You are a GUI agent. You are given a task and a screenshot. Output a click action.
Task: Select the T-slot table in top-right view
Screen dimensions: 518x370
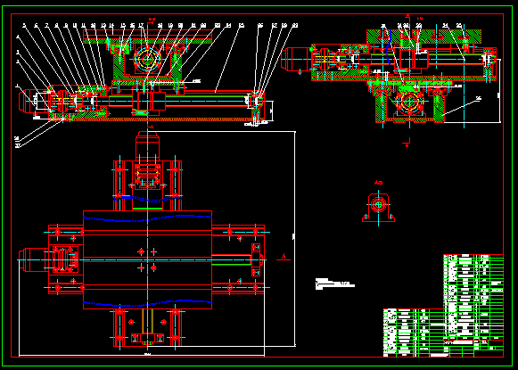click(423, 36)
